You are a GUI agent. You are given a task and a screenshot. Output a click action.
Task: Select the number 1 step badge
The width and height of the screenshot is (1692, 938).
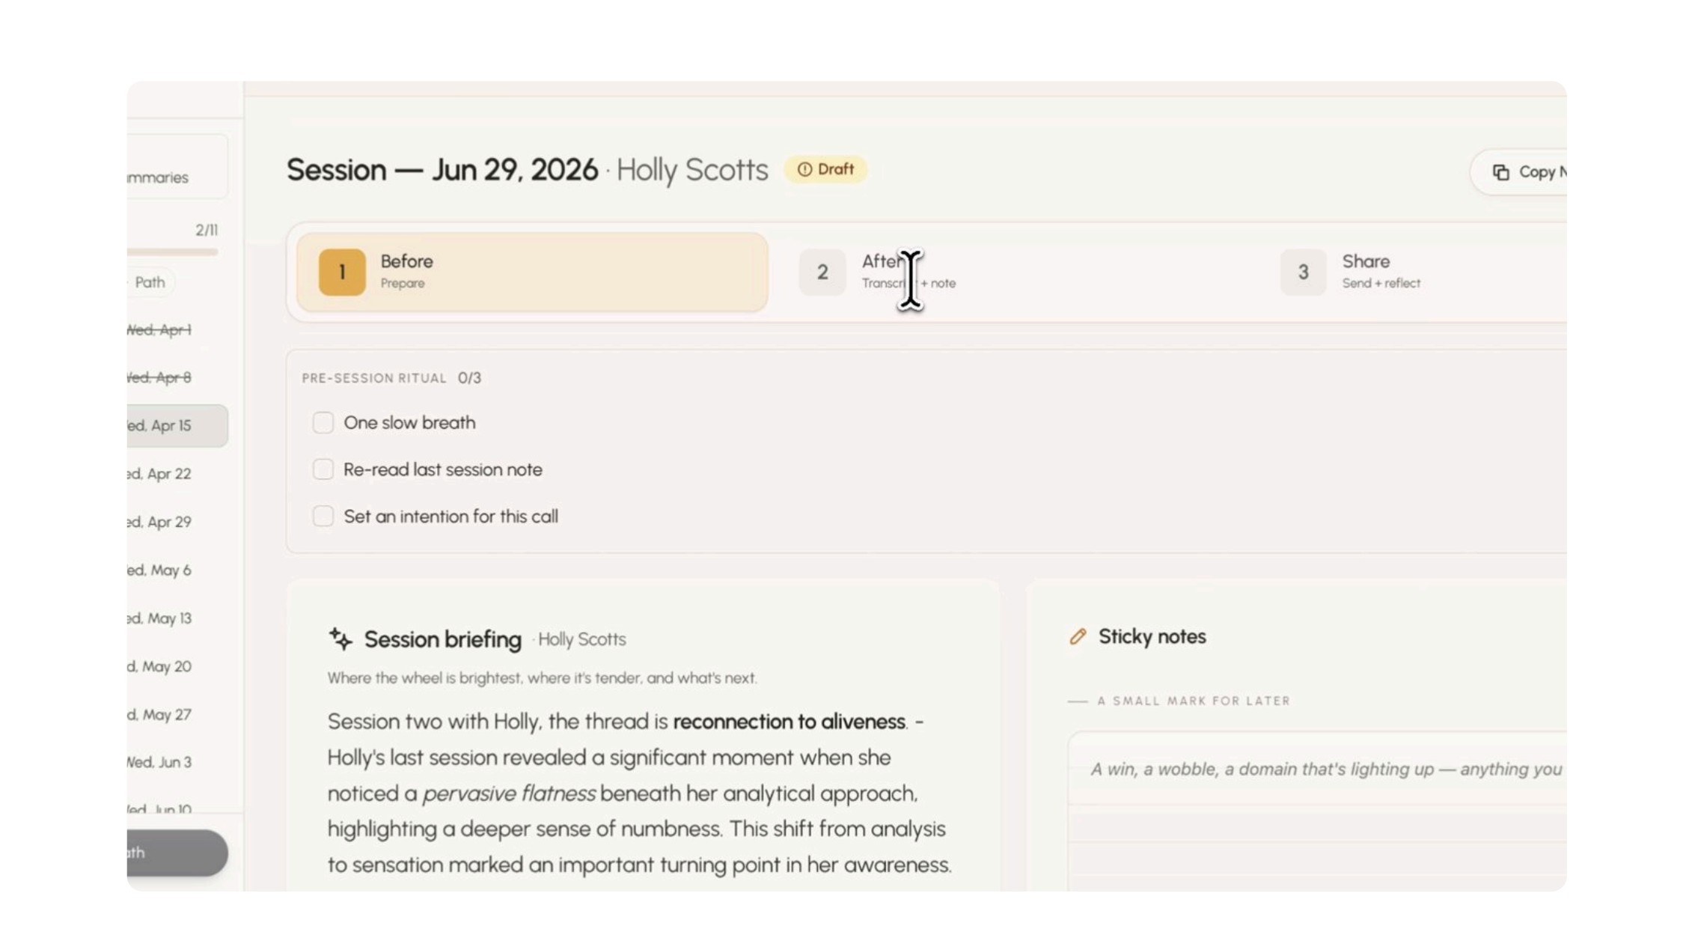pyautogui.click(x=342, y=272)
